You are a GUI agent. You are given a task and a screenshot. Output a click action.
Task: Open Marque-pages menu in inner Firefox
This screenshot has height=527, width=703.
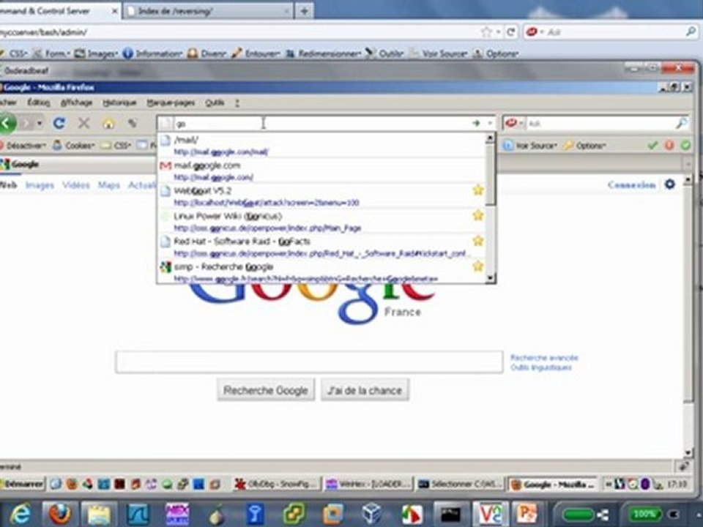[171, 102]
